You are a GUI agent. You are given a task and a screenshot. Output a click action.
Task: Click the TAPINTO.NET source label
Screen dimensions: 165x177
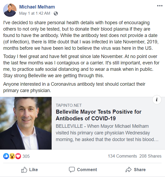pos(69,105)
